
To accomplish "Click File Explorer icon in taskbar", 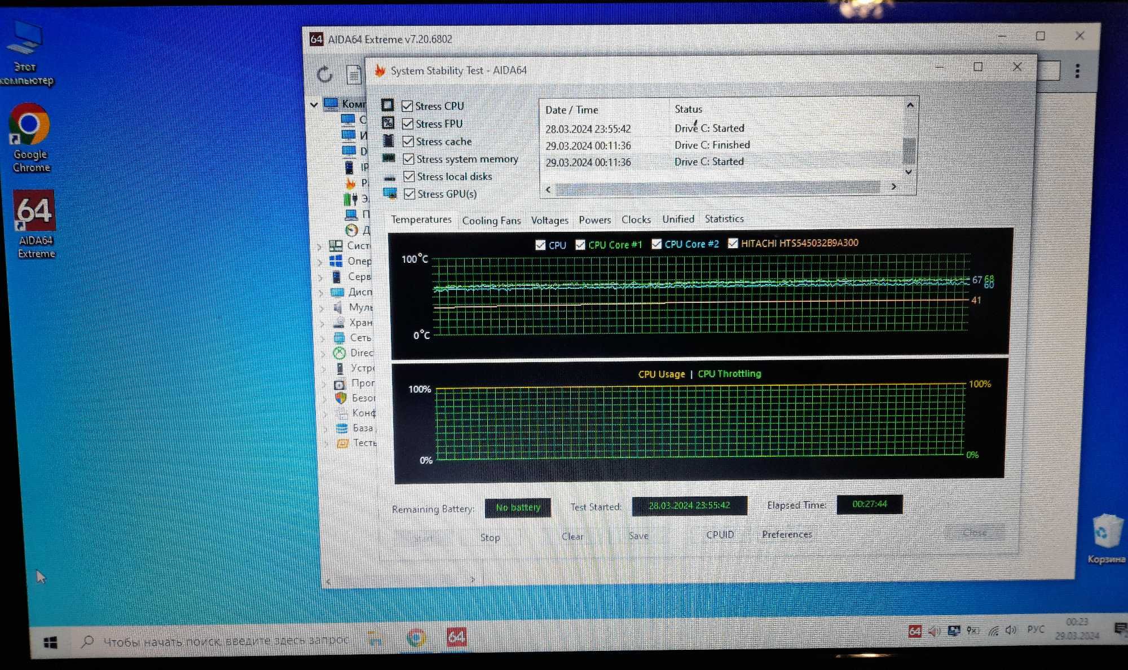I will click(x=375, y=638).
